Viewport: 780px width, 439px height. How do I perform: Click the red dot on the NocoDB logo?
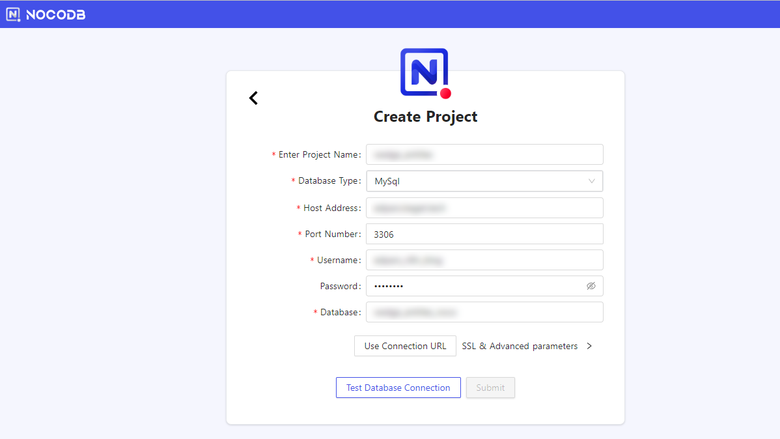click(x=445, y=93)
